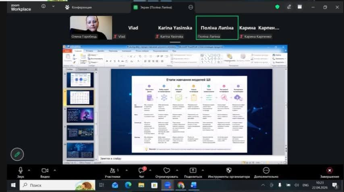Viewport: 344px width, 192px height.
Task: Click the three-dot options on the Экран tab
Action: pos(191,7)
